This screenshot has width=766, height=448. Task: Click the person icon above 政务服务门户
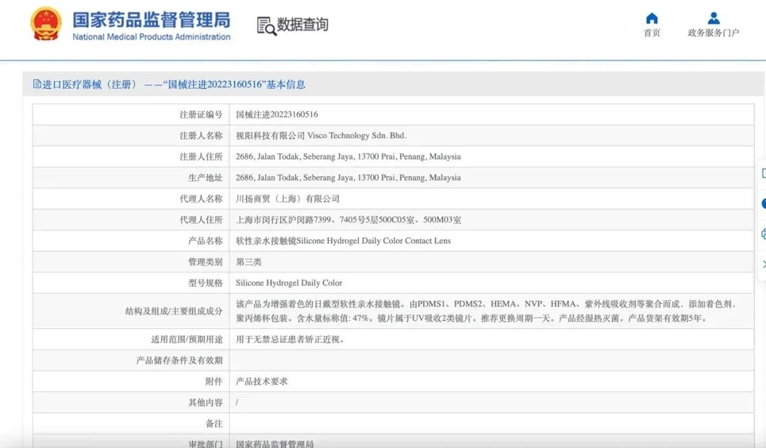point(713,18)
